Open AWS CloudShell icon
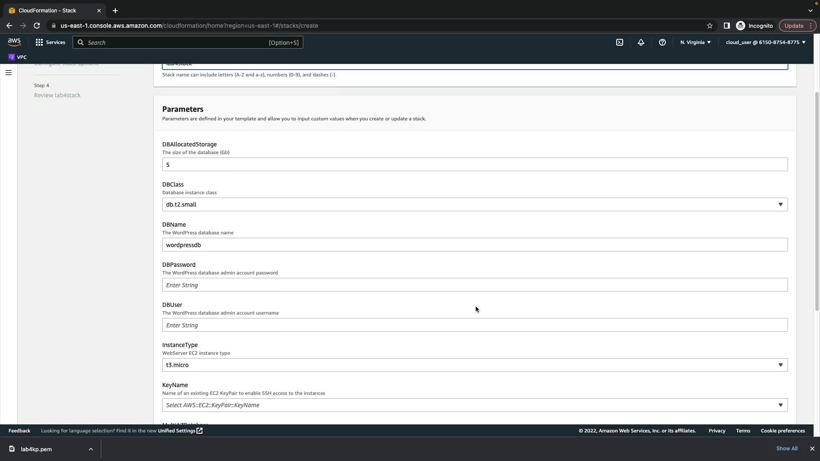 pos(619,42)
